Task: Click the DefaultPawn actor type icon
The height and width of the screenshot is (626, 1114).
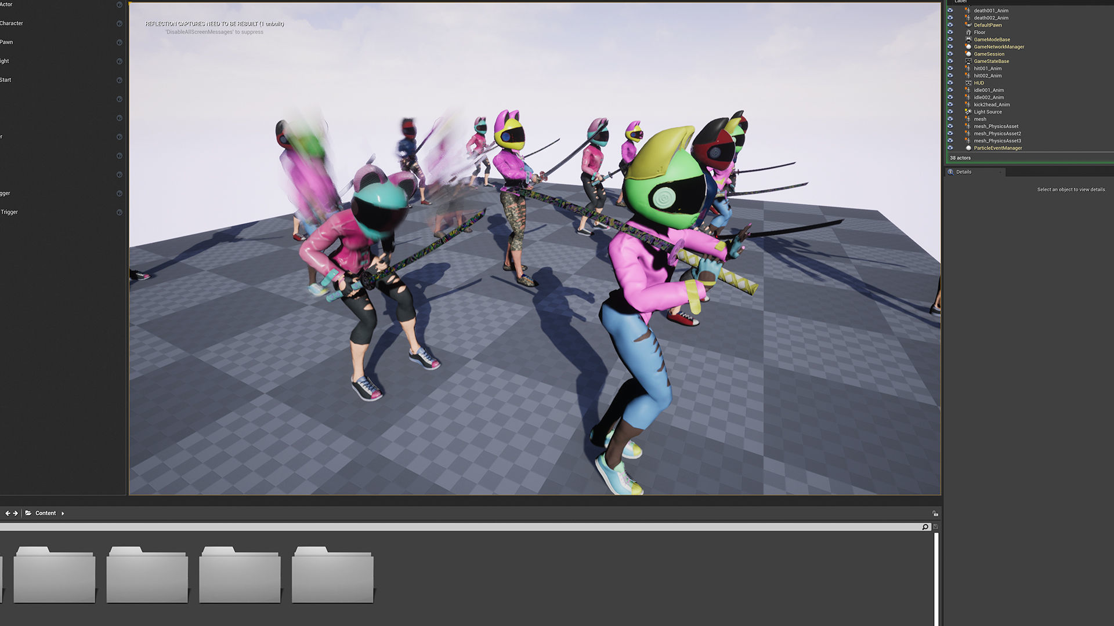Action: point(968,25)
